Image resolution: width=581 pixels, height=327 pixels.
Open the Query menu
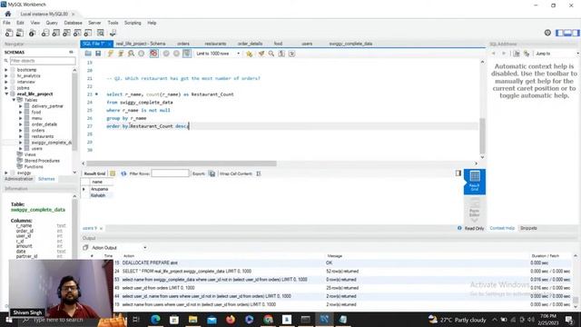coord(52,23)
